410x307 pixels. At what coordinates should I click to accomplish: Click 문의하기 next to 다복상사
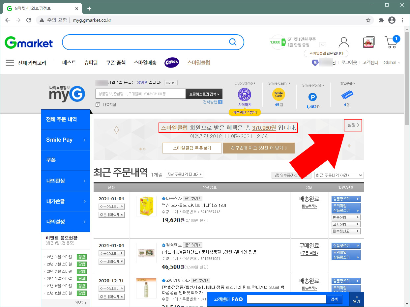(x=192, y=198)
